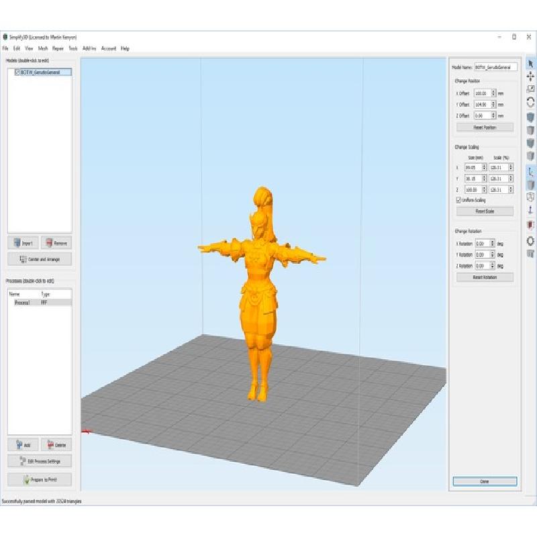
Task: Switch to Side view cube icon
Action: click(530, 156)
